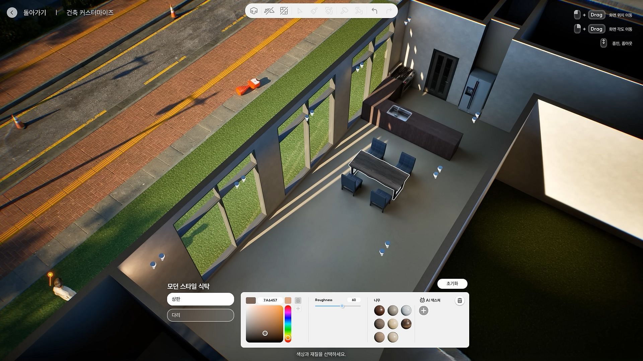This screenshot has width=643, height=361.
Task: Choose the cream beige wood material sphere
Action: pyautogui.click(x=393, y=324)
